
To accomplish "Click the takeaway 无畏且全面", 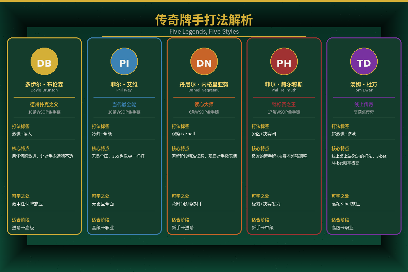I will click(103, 204).
